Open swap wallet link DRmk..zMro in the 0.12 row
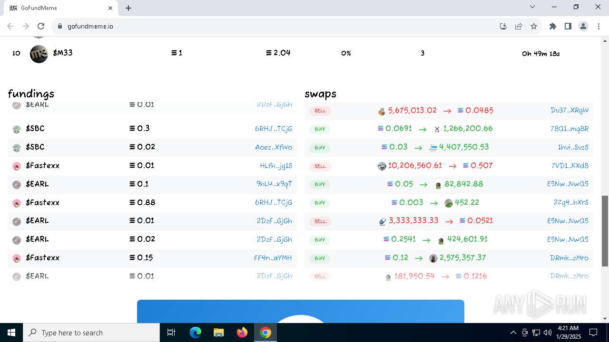 570,258
